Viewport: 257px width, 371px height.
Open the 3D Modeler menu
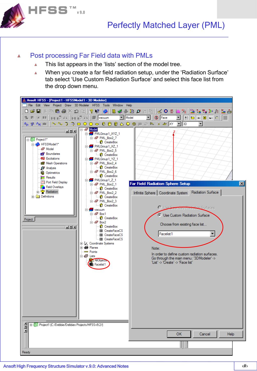82,105
